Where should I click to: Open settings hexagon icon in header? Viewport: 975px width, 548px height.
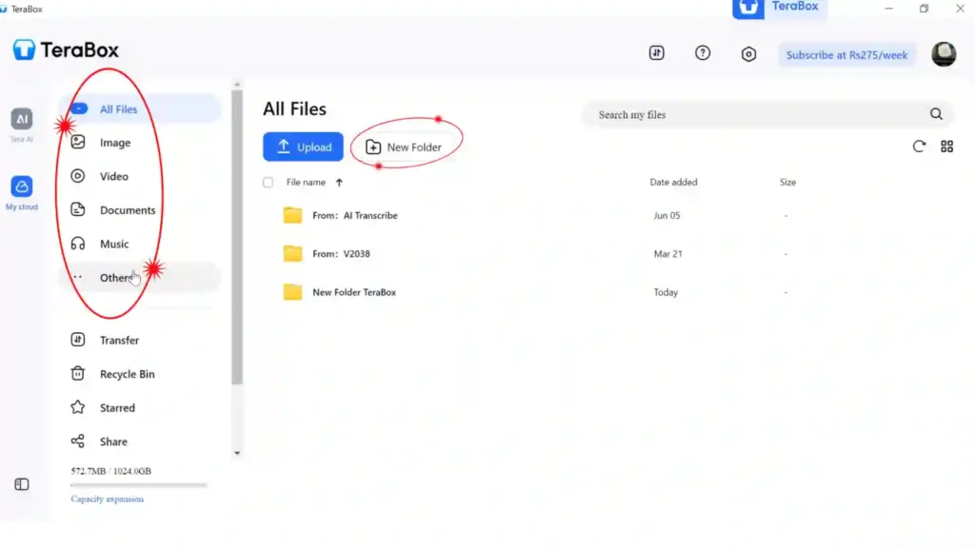748,54
